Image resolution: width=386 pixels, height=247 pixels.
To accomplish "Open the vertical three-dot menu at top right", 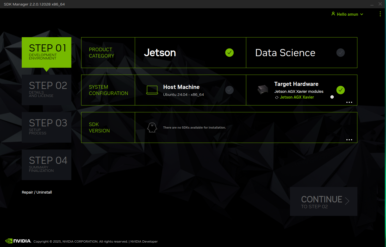I will tap(380, 14).
